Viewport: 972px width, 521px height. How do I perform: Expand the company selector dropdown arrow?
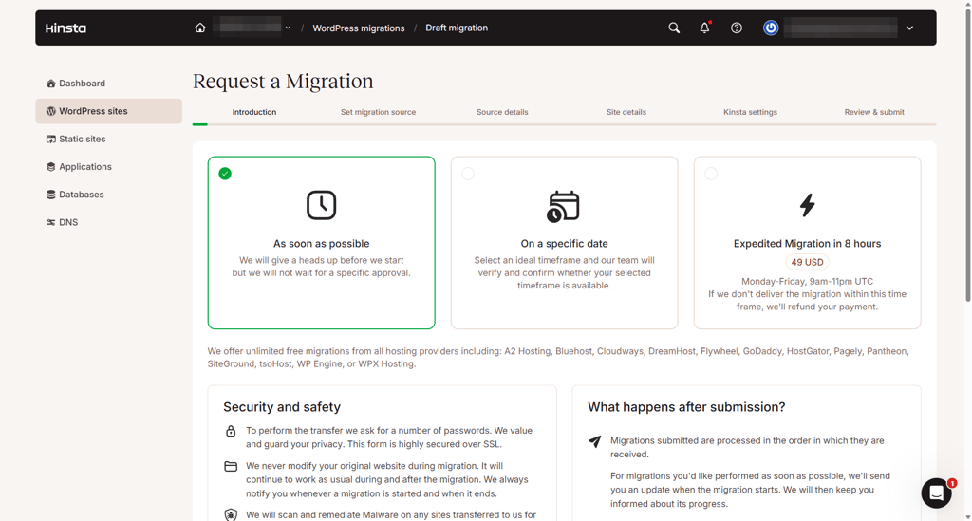(288, 28)
